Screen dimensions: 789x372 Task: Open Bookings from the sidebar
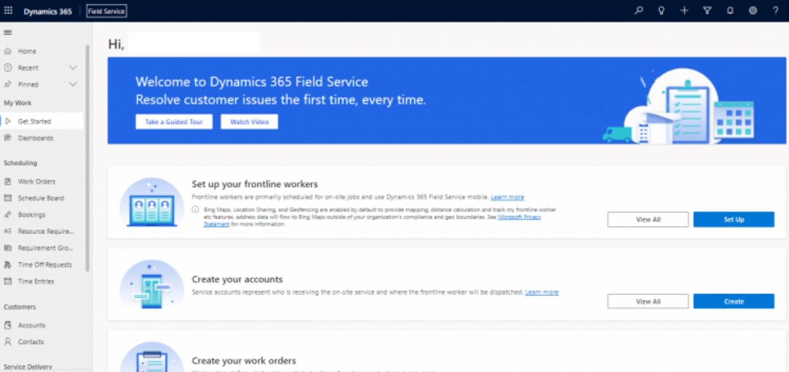(32, 215)
